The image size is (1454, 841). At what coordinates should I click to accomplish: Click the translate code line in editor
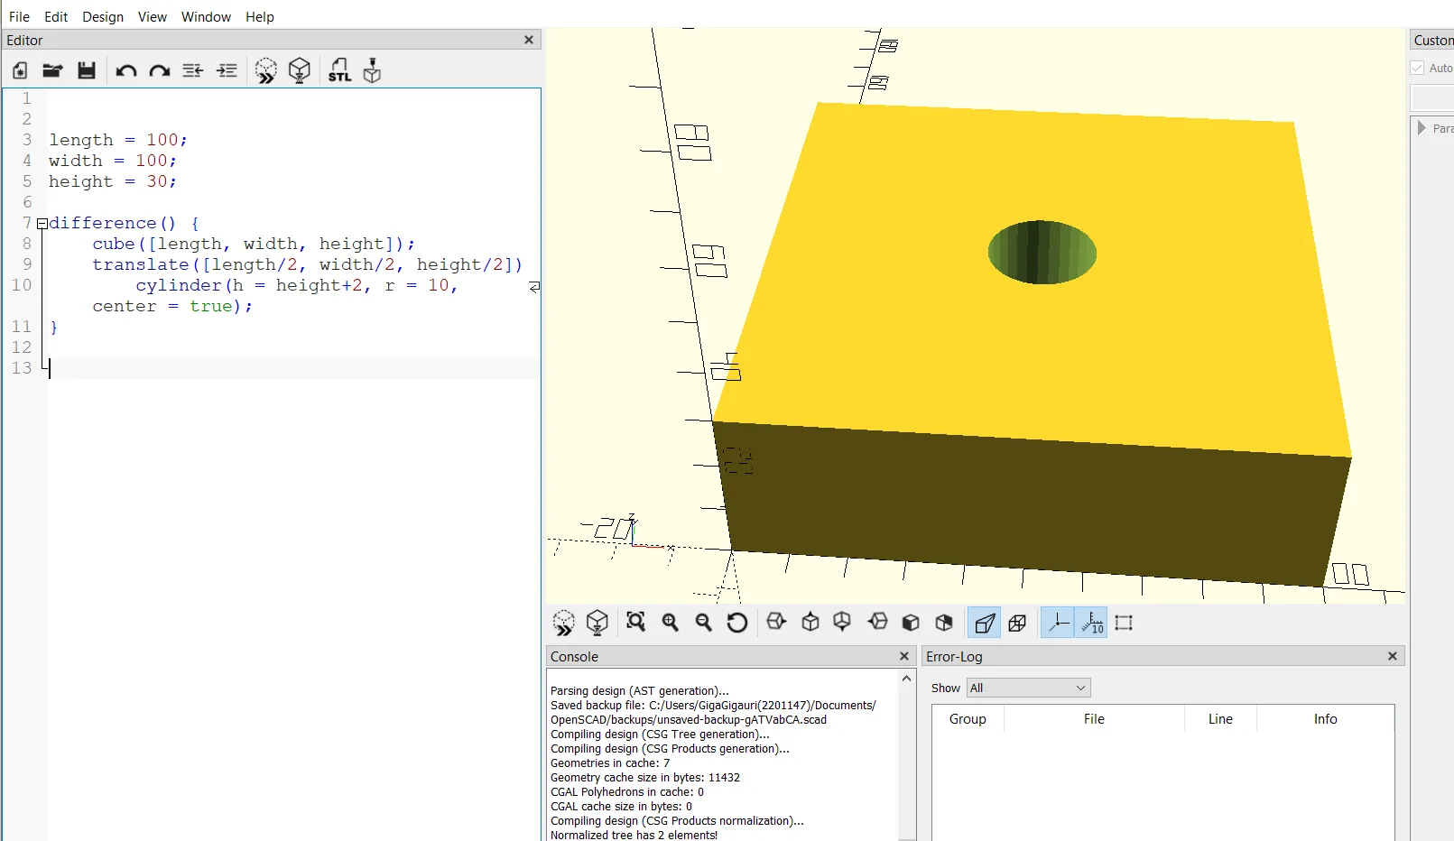[308, 264]
